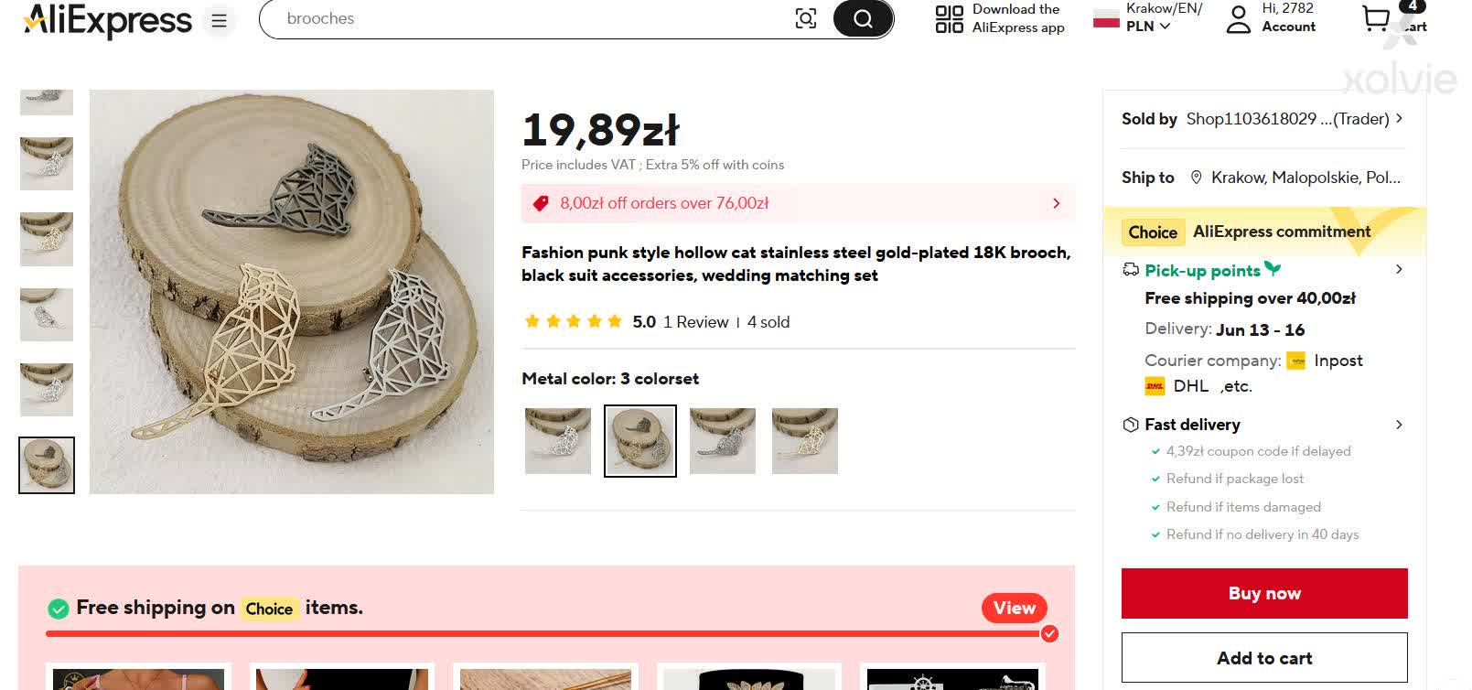Click the QR code app download icon
The width and height of the screenshot is (1472, 690).
tap(949, 18)
